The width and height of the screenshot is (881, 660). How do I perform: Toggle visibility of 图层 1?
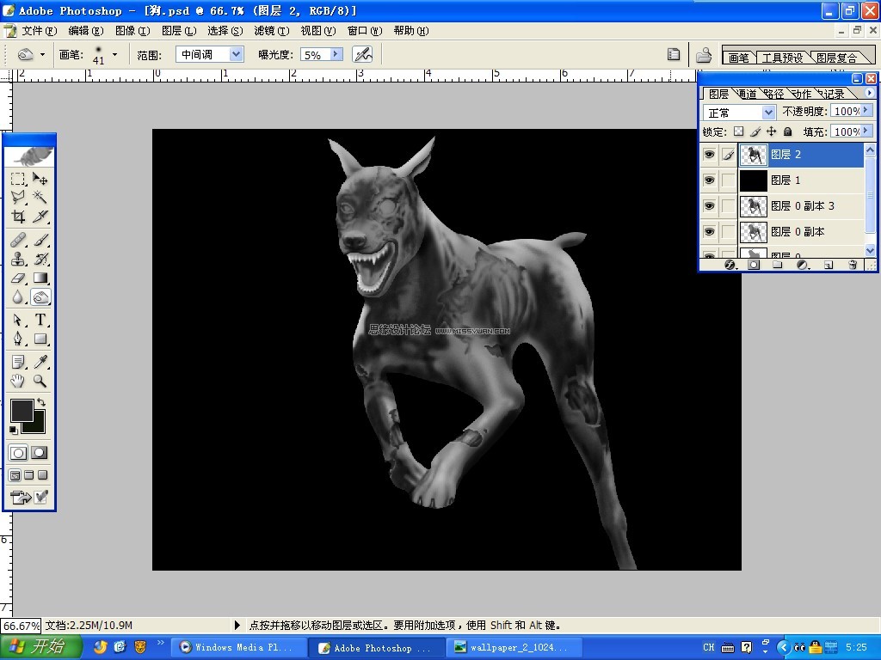click(x=710, y=180)
